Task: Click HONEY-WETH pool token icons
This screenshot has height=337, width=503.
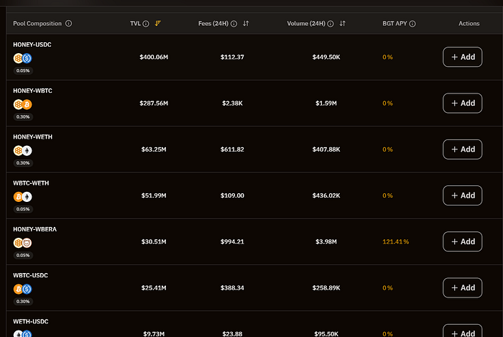Action: (22, 151)
